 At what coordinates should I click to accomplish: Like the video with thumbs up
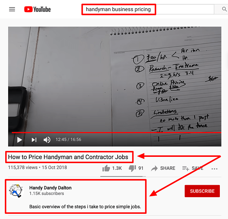click(x=106, y=168)
